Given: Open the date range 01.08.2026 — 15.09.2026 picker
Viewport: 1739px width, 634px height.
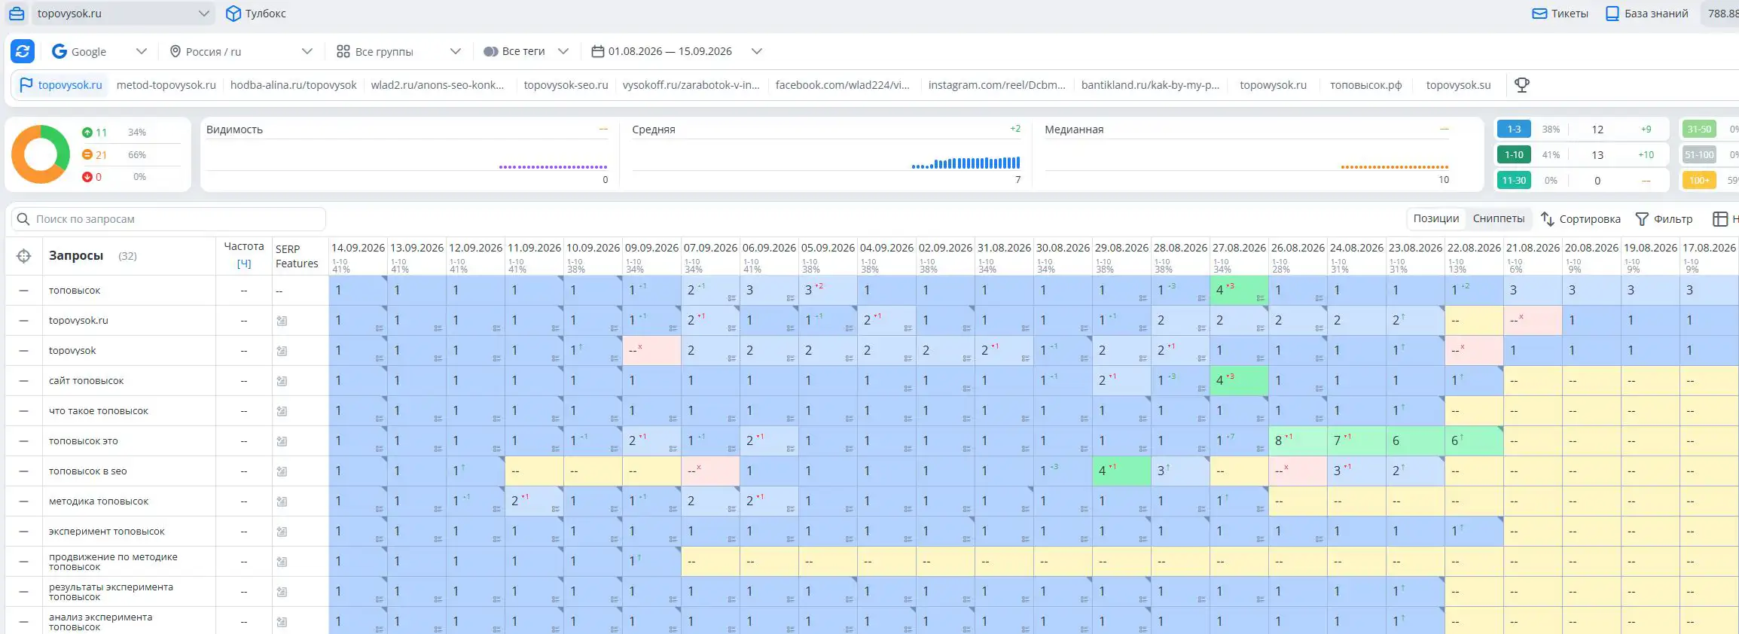Looking at the screenshot, I should (x=676, y=51).
